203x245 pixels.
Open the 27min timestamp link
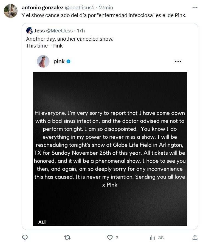(x=106, y=7)
